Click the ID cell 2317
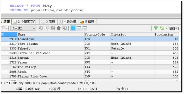 tap(9, 44)
